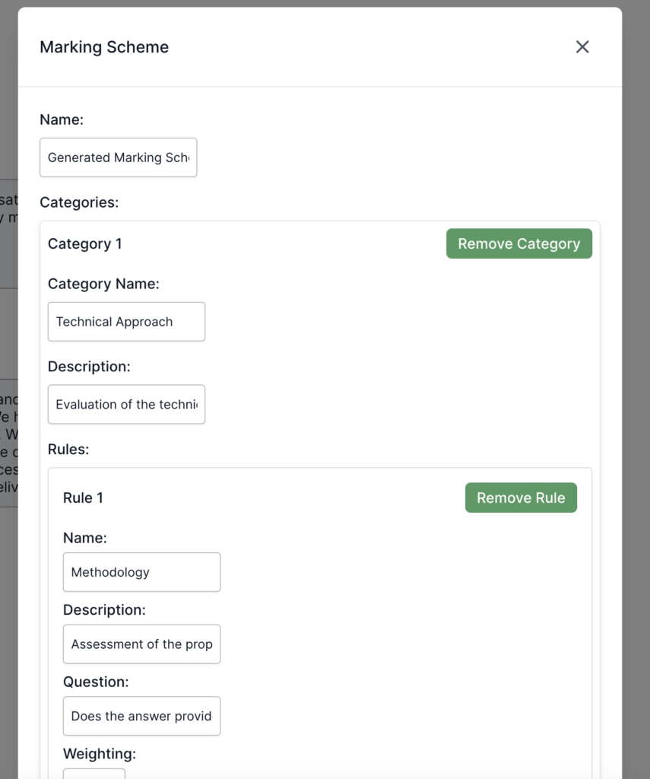Click the Description label above 'Assessment of the prop'
Image resolution: width=650 pixels, height=779 pixels.
coord(104,610)
